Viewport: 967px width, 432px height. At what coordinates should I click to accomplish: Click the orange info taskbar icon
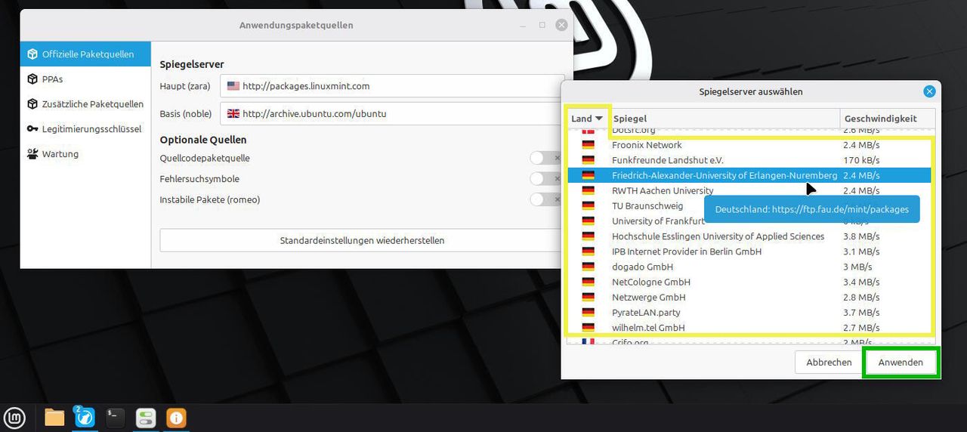[x=176, y=417]
